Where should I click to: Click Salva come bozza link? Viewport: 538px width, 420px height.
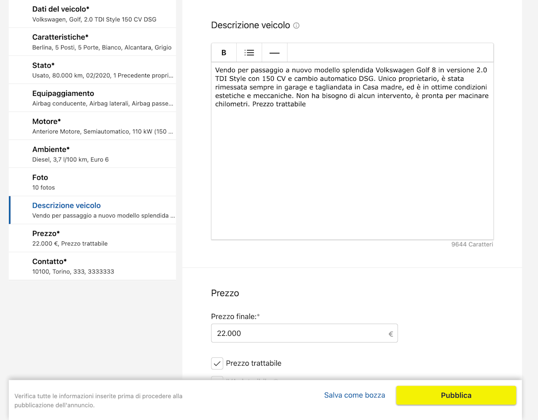pos(355,395)
